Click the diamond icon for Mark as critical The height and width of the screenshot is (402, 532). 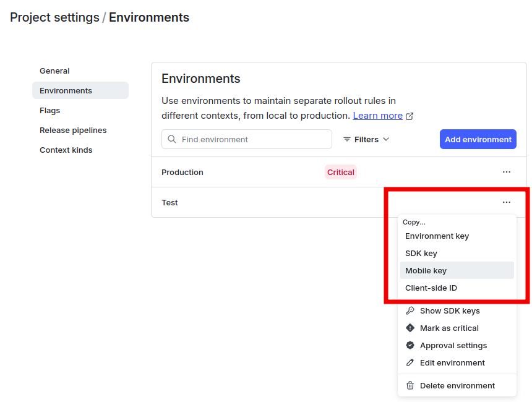coord(410,328)
